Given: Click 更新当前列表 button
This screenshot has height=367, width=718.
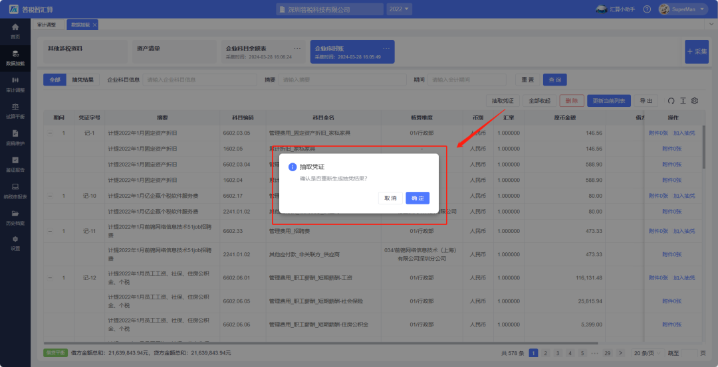Looking at the screenshot, I should point(609,101).
